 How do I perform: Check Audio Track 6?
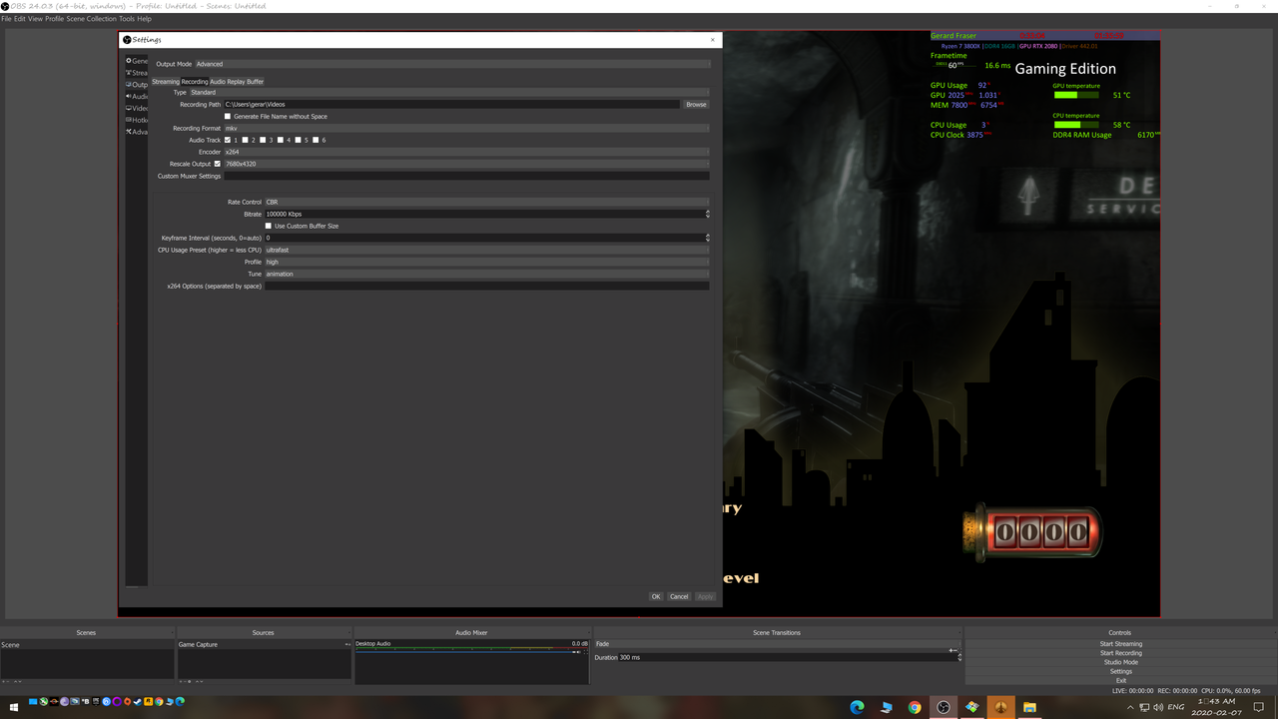[316, 140]
